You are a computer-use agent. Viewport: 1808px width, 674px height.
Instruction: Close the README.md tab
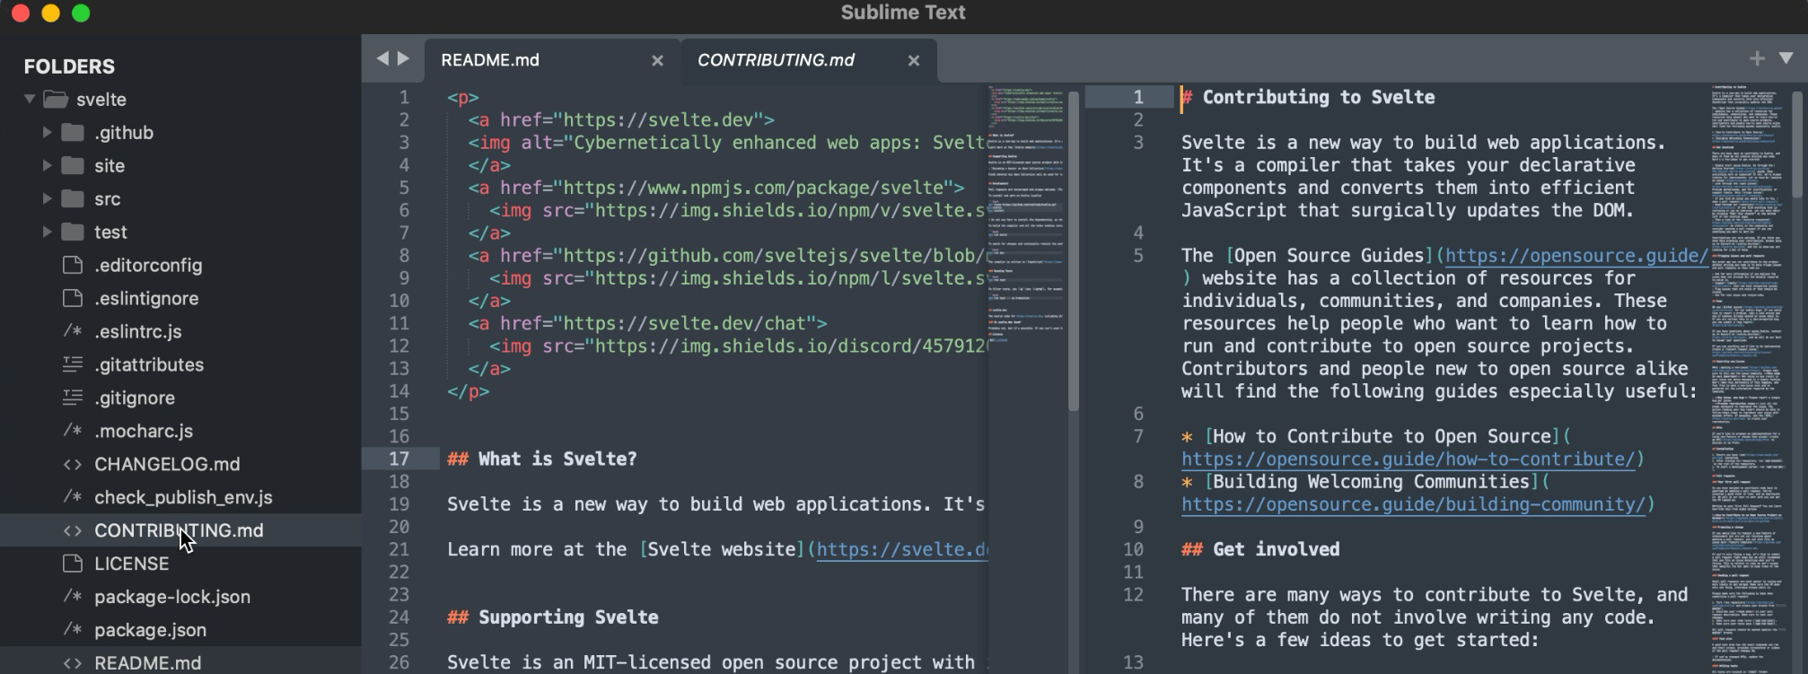pyautogui.click(x=657, y=60)
